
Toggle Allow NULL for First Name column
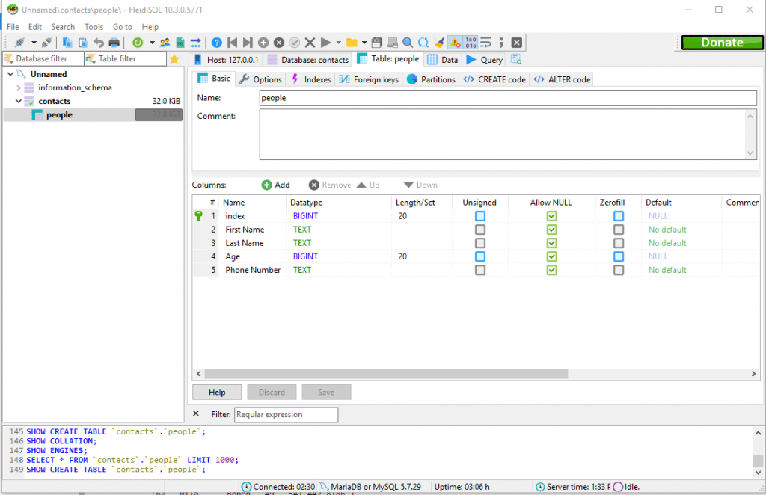pos(551,230)
